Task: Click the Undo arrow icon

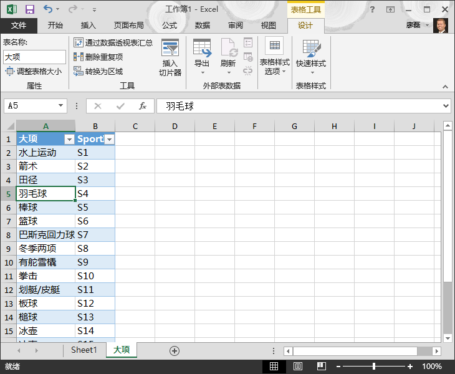Action: coord(49,9)
